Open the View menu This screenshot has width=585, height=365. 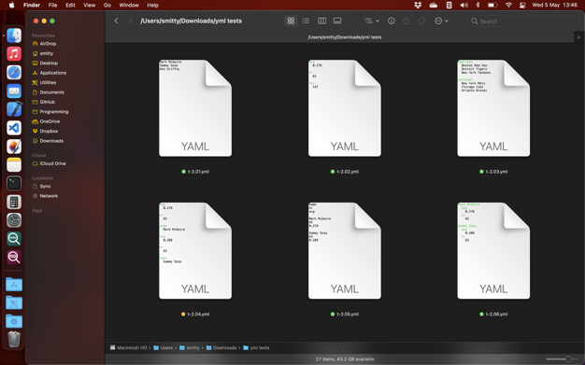coord(89,5)
